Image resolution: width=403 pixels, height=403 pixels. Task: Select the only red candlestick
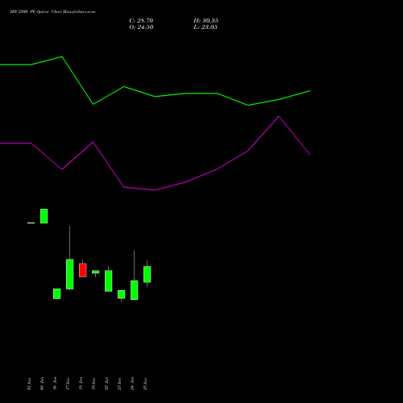83,270
